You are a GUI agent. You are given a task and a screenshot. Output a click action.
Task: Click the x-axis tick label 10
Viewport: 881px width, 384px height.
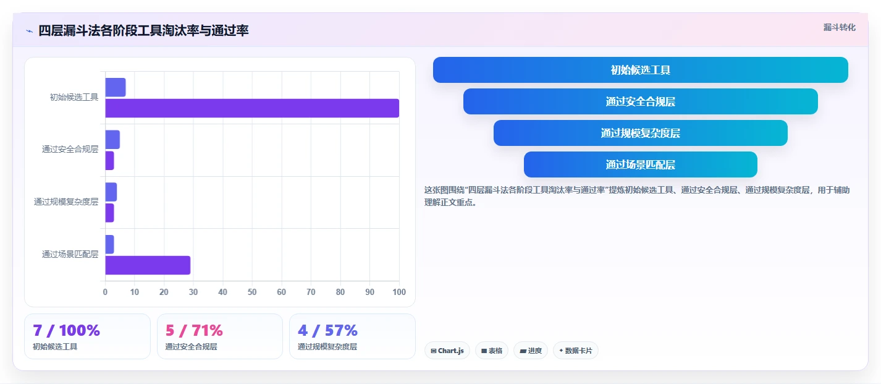pyautogui.click(x=135, y=292)
